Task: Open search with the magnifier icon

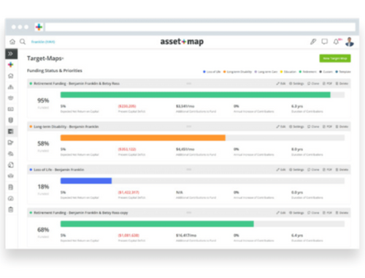Action: point(23,42)
